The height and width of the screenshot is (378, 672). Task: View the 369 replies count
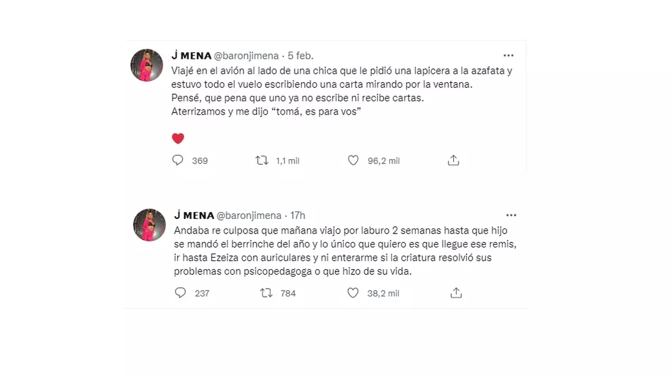[199, 161]
